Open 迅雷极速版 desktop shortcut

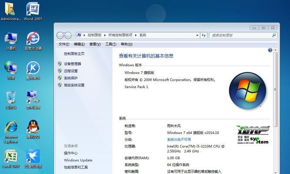click(x=33, y=159)
